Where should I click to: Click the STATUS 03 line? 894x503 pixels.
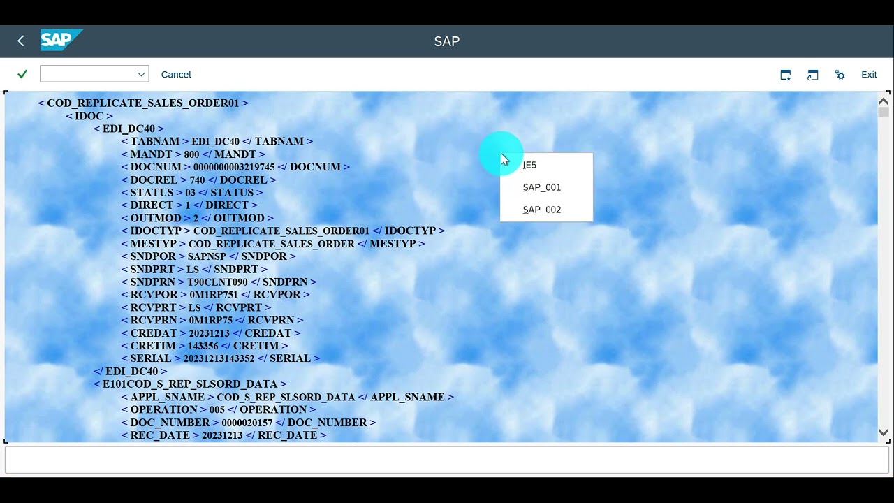point(192,192)
